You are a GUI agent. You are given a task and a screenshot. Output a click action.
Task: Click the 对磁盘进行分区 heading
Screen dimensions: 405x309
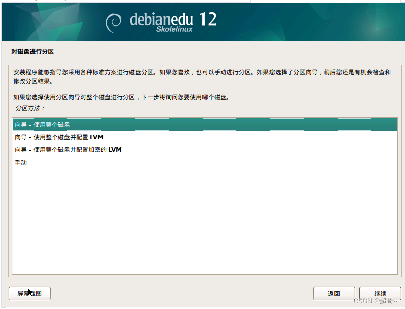coord(32,52)
